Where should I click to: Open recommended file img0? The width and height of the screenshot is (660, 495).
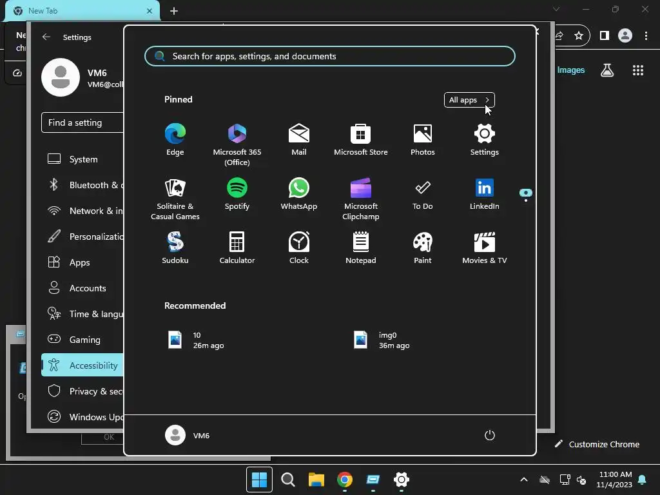(x=382, y=340)
